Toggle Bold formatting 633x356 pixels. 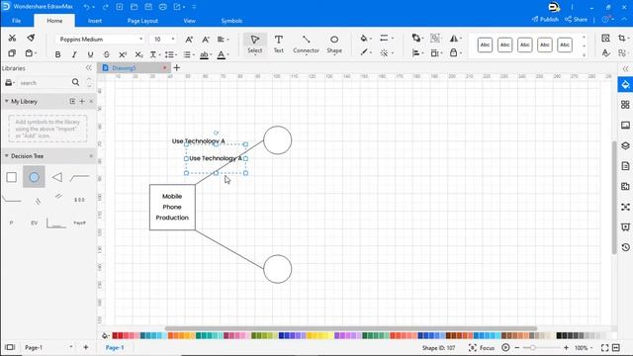coord(57,54)
